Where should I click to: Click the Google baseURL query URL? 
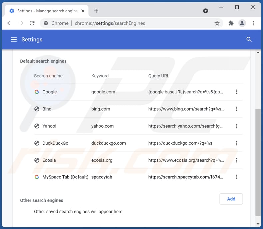[186, 92]
